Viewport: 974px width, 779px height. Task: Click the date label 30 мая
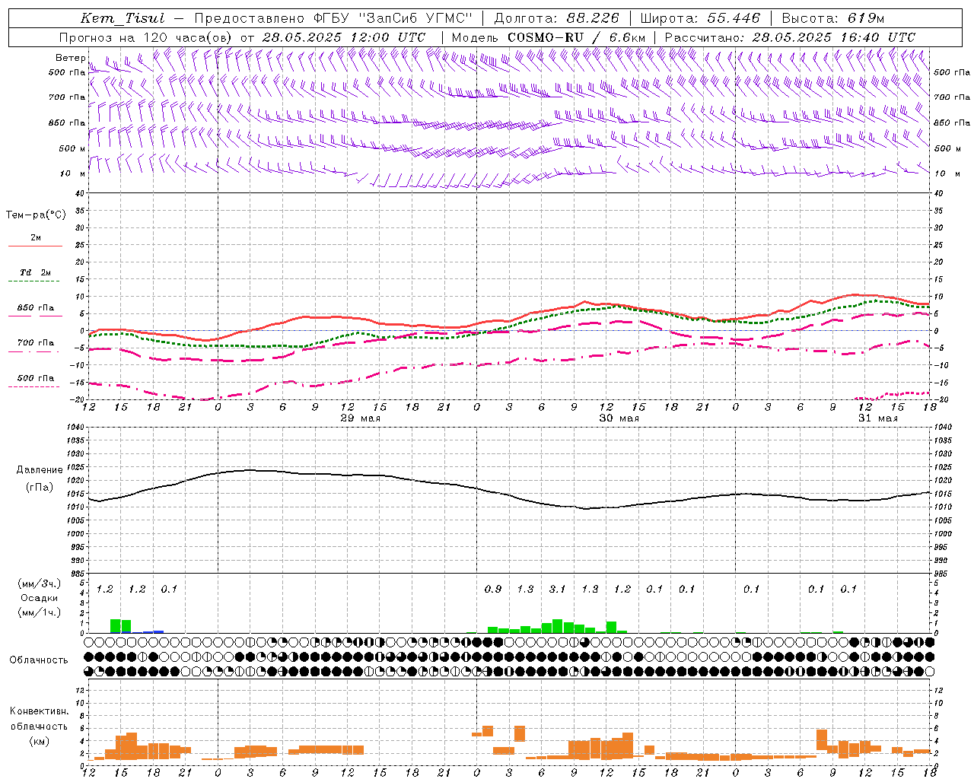click(x=619, y=418)
